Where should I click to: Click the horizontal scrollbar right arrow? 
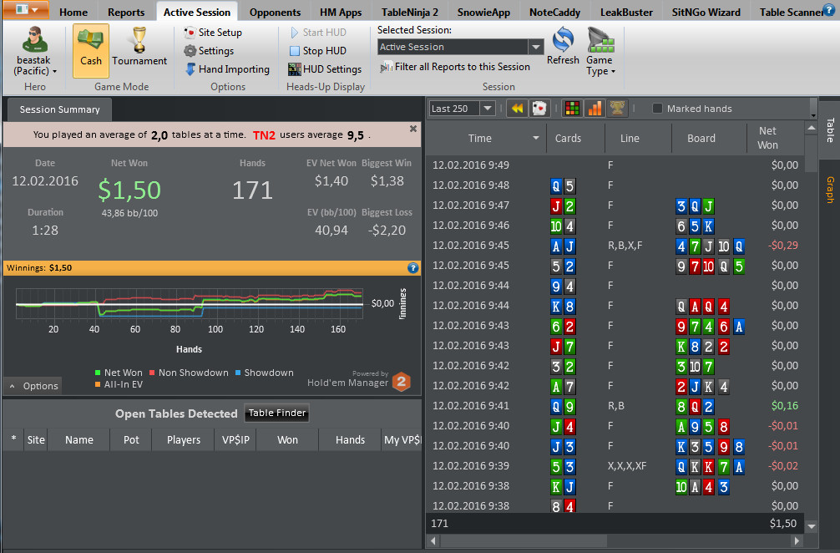pos(797,541)
